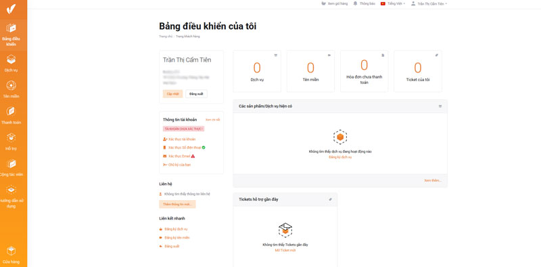541x267 pixels.
Task: Click the Bảng điều khiển của tôi heading
Action: (208, 26)
